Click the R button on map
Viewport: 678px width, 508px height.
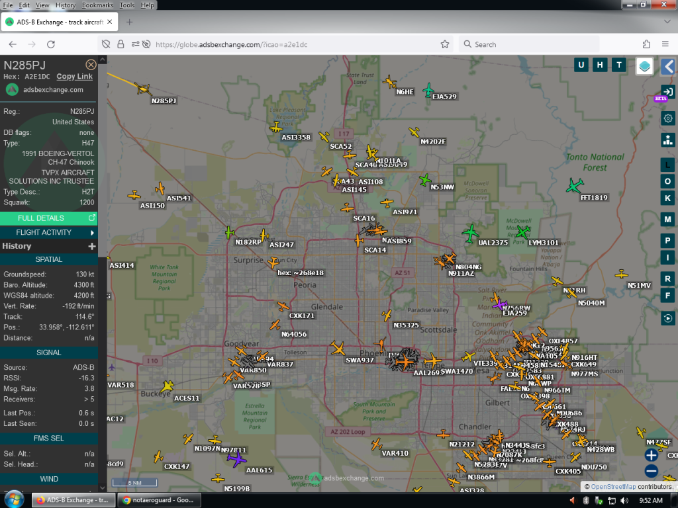click(667, 278)
